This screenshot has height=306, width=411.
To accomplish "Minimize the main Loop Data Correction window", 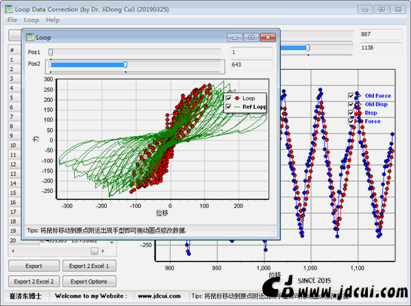I will 365,10.
